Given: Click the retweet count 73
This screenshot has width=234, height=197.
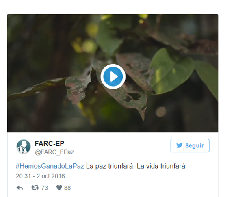Looking at the screenshot, I should (x=44, y=188).
